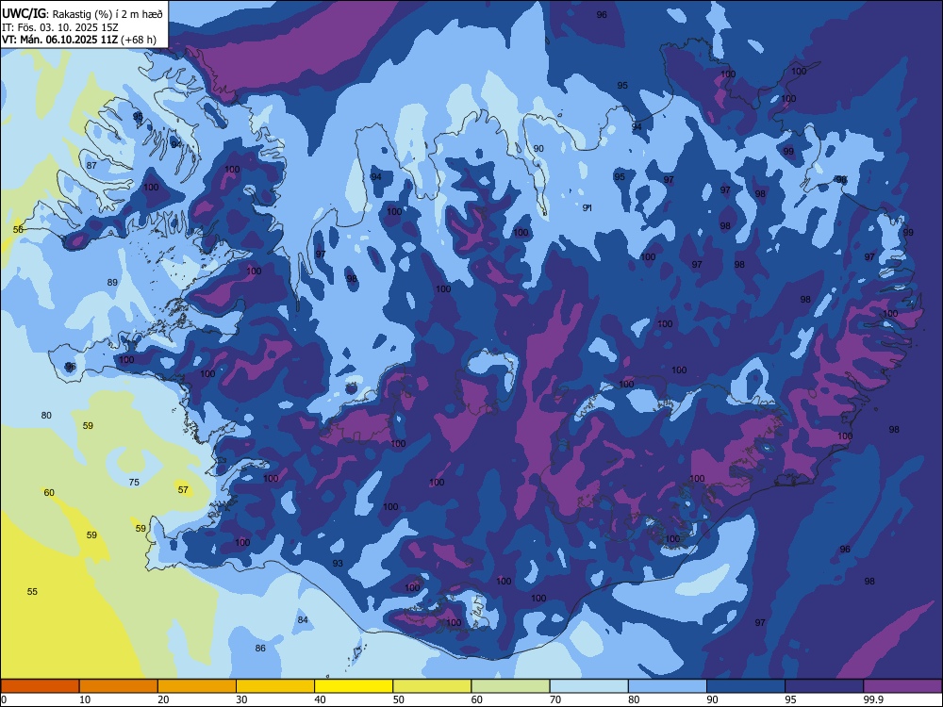The width and height of the screenshot is (943, 707).
Task: Select the orange 10–20 legend swatch
Action: (119, 686)
